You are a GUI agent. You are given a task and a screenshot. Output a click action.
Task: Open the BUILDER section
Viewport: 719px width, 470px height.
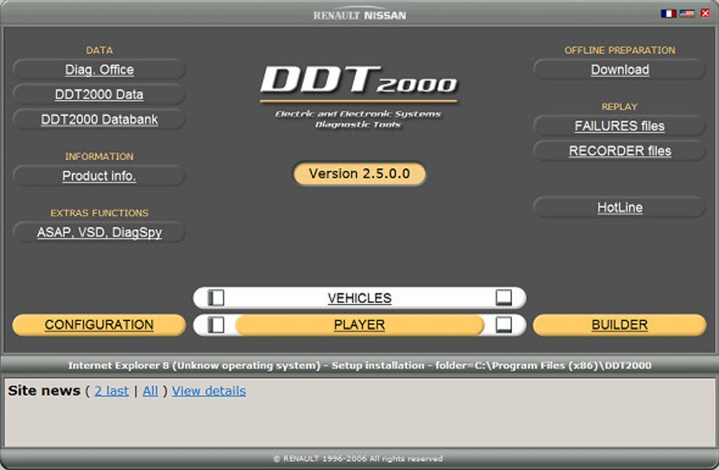[x=620, y=325]
